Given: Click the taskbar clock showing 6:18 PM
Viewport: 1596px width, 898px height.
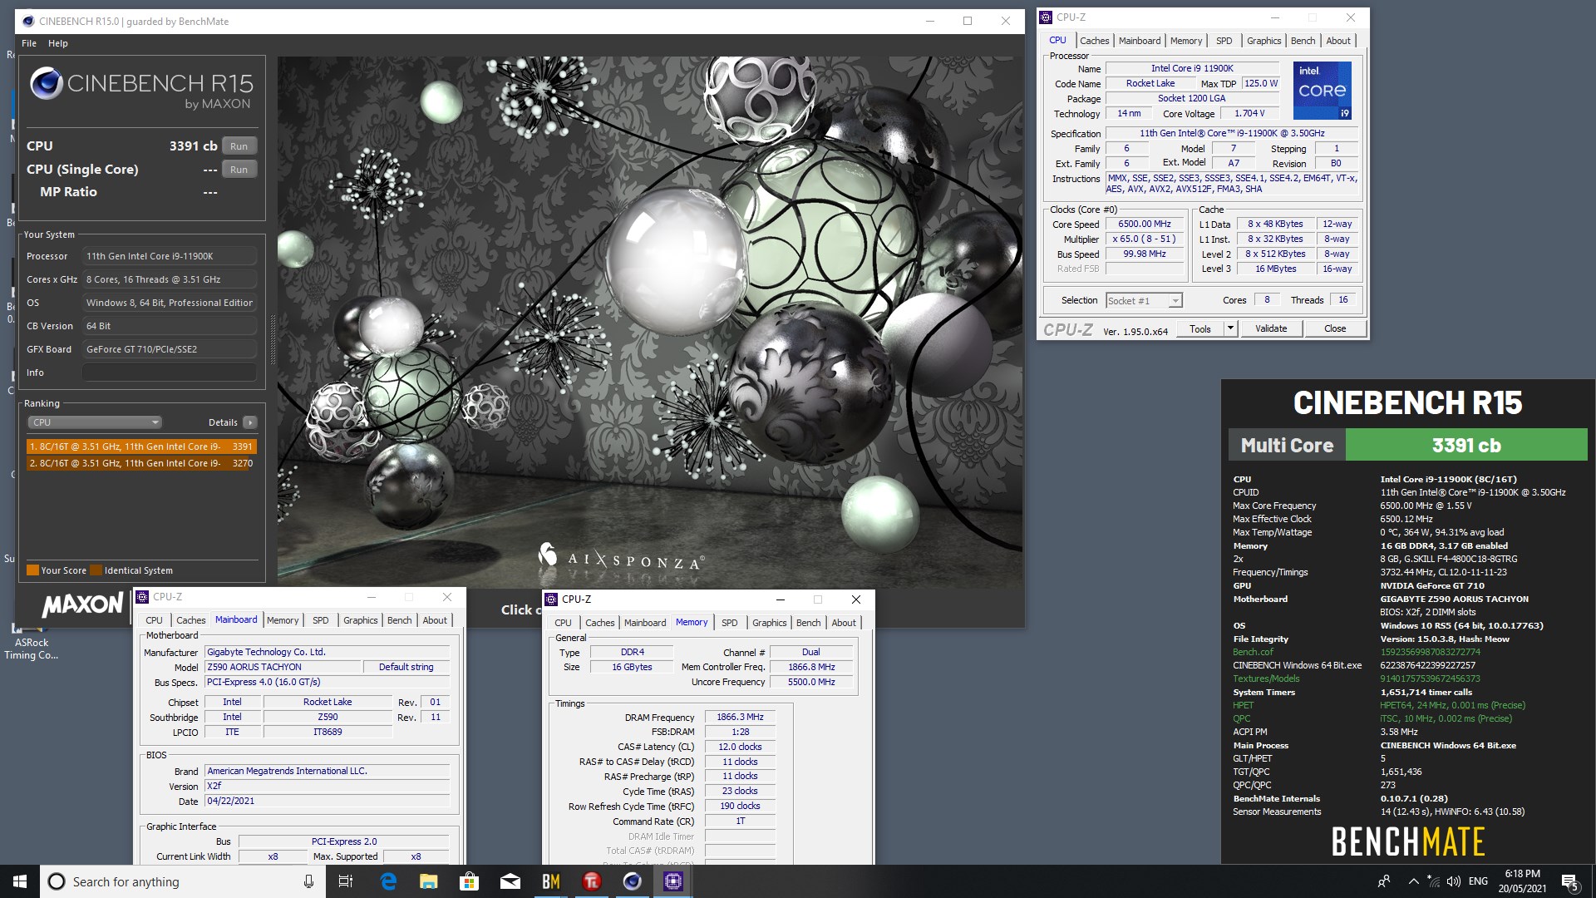Looking at the screenshot, I should click(1522, 881).
